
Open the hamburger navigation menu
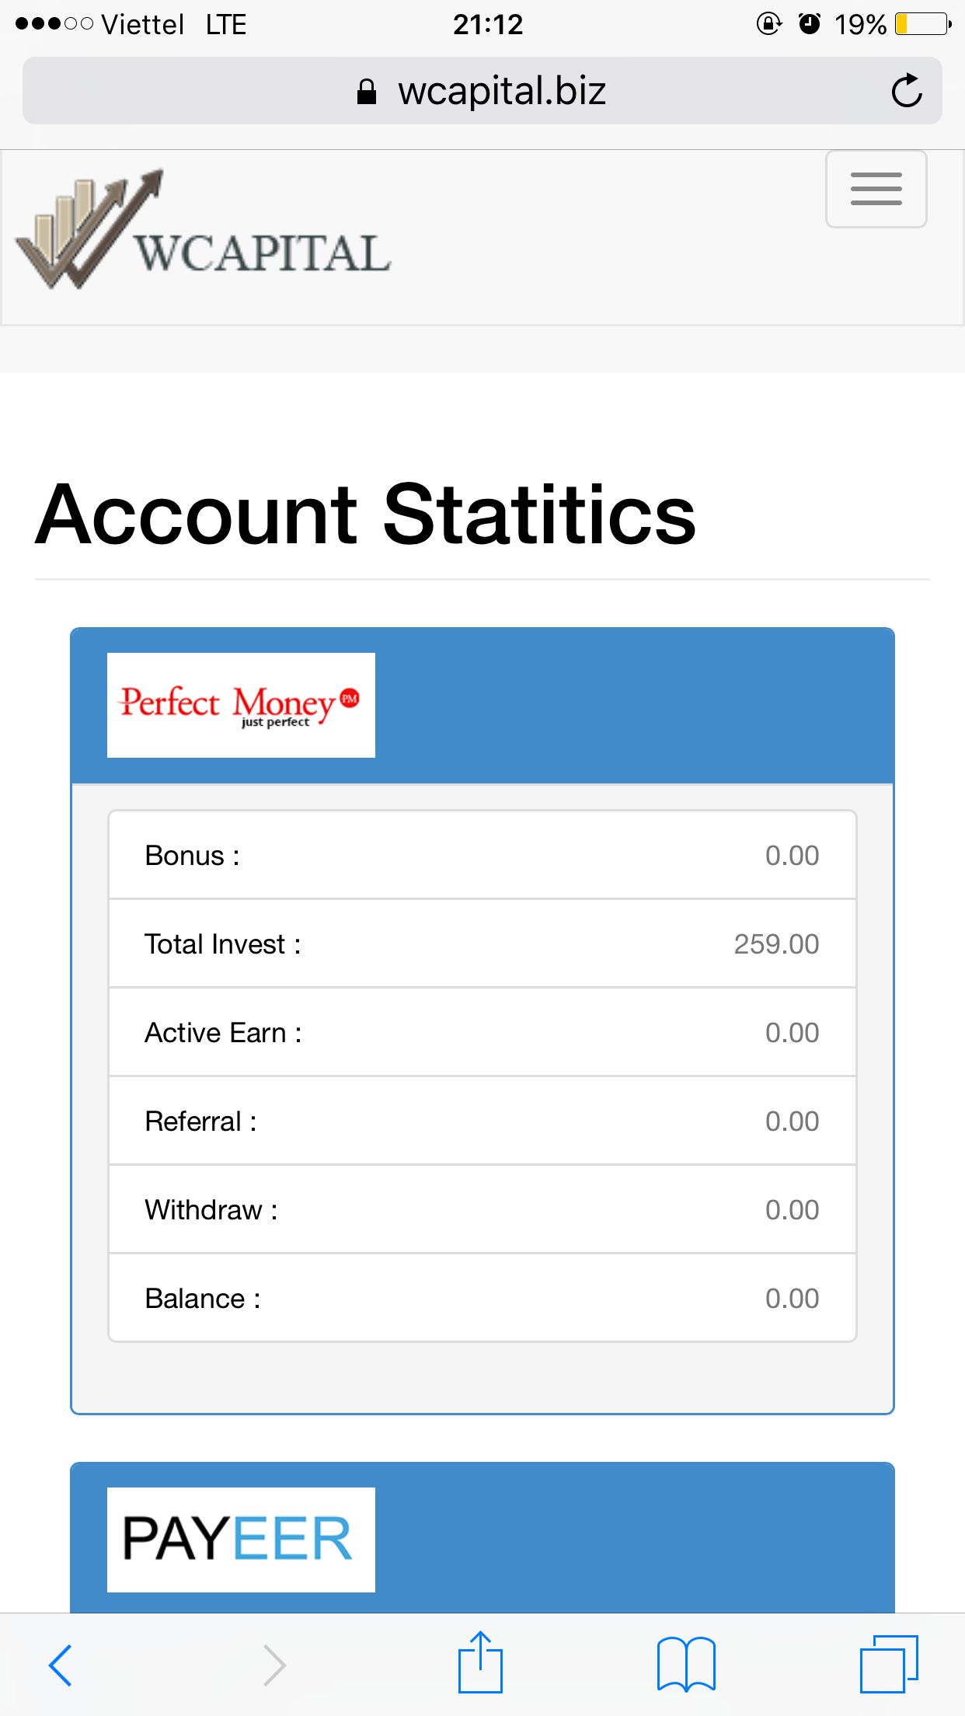(x=876, y=189)
